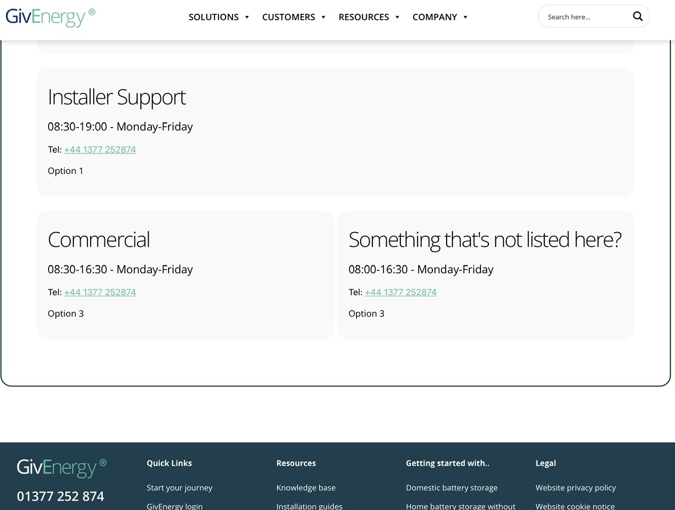Open Knowledge base footer link
Image resolution: width=675 pixels, height=510 pixels.
(306, 488)
